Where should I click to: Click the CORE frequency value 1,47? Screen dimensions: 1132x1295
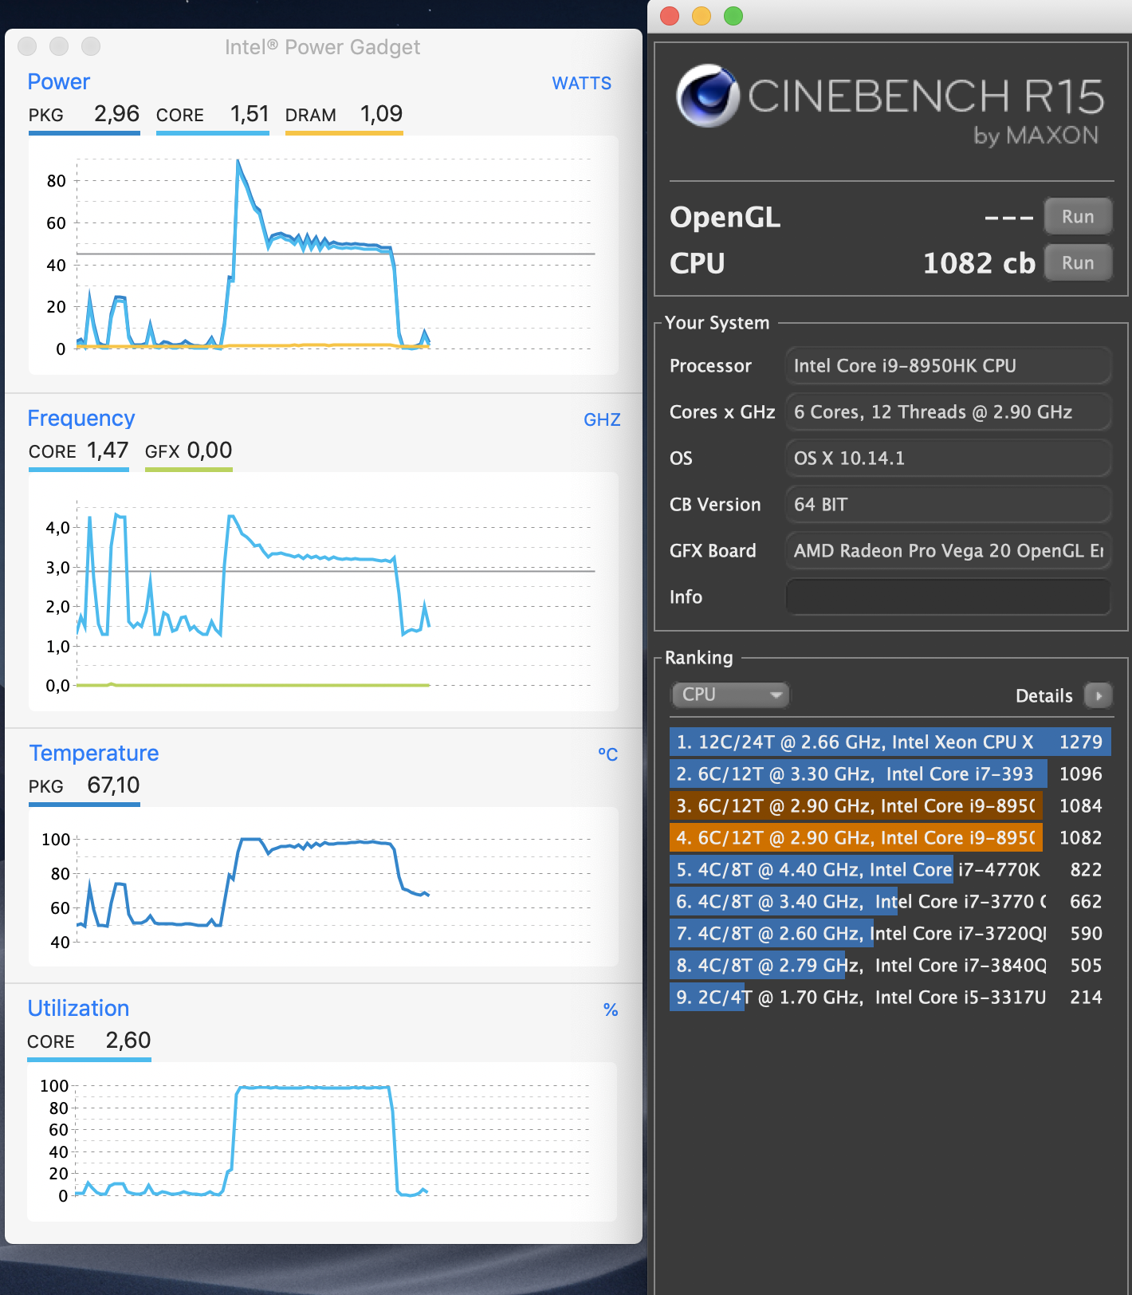(x=108, y=451)
